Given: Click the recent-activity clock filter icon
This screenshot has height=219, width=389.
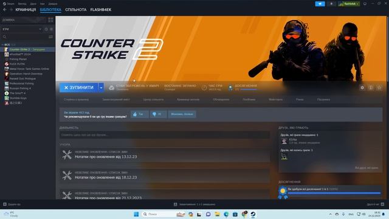Looking at the screenshot, I should tap(46, 29).
